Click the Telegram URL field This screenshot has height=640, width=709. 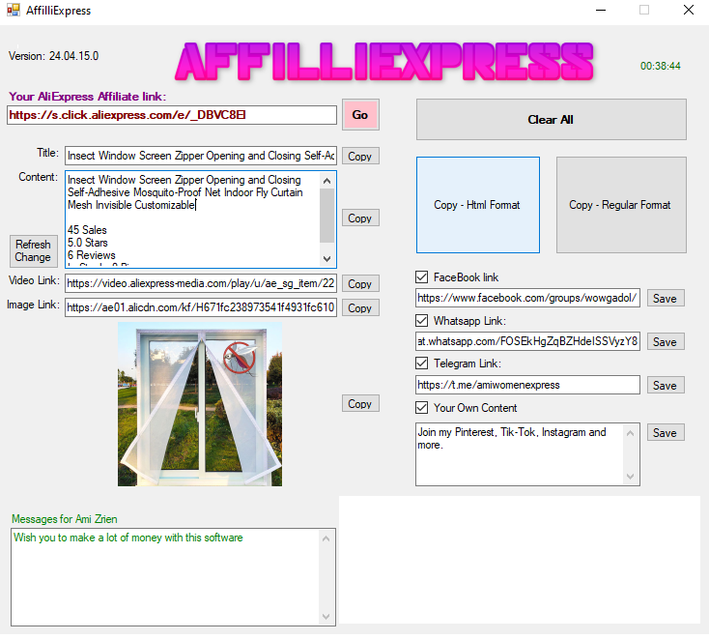(527, 385)
